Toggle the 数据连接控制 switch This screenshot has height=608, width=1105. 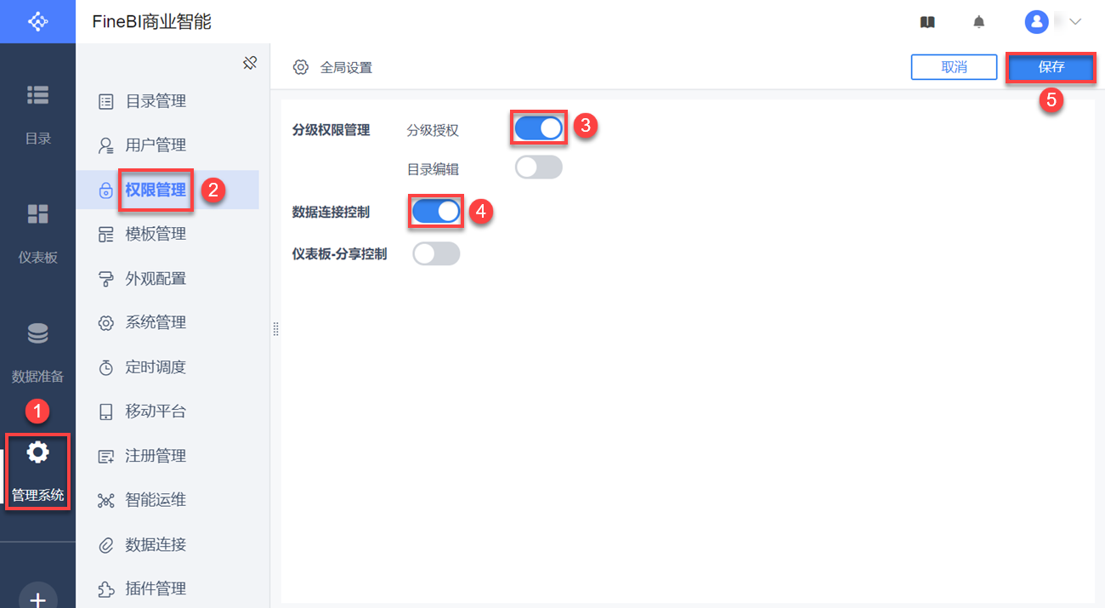pos(436,212)
